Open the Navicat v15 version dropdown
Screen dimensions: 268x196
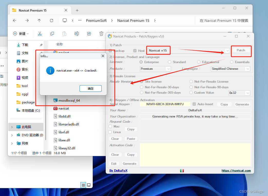[x=227, y=51]
